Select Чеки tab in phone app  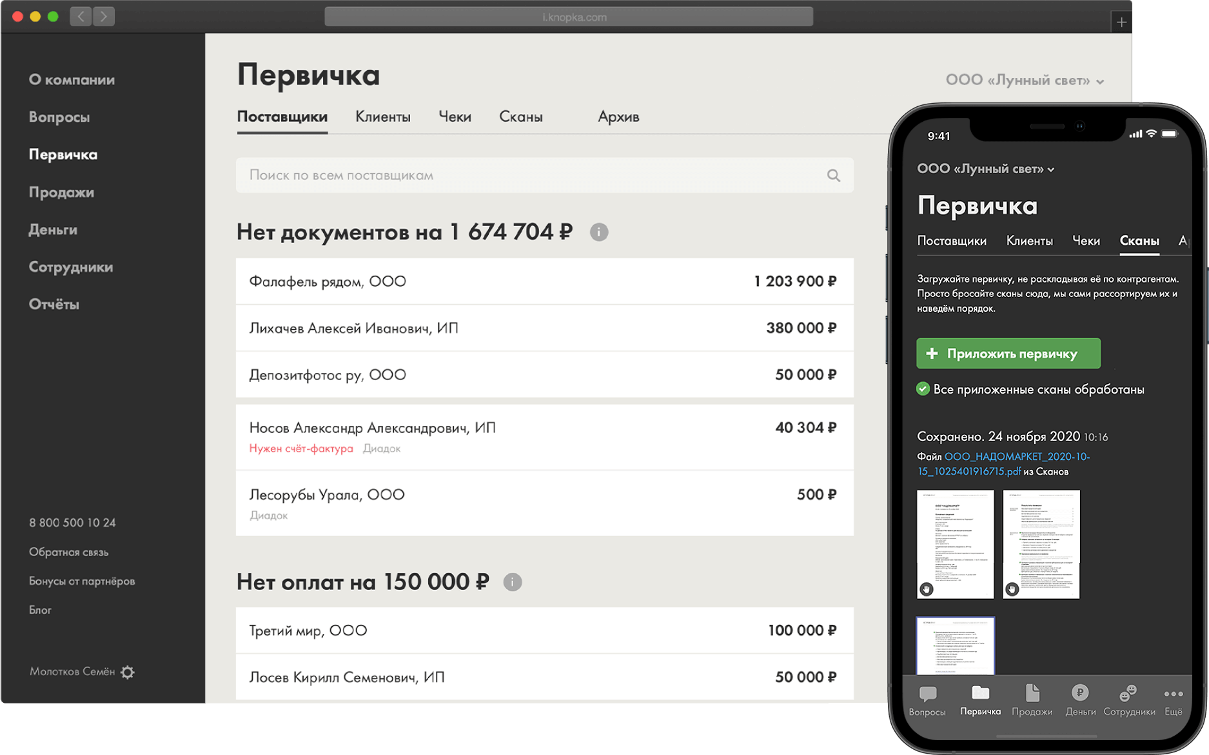1086,241
